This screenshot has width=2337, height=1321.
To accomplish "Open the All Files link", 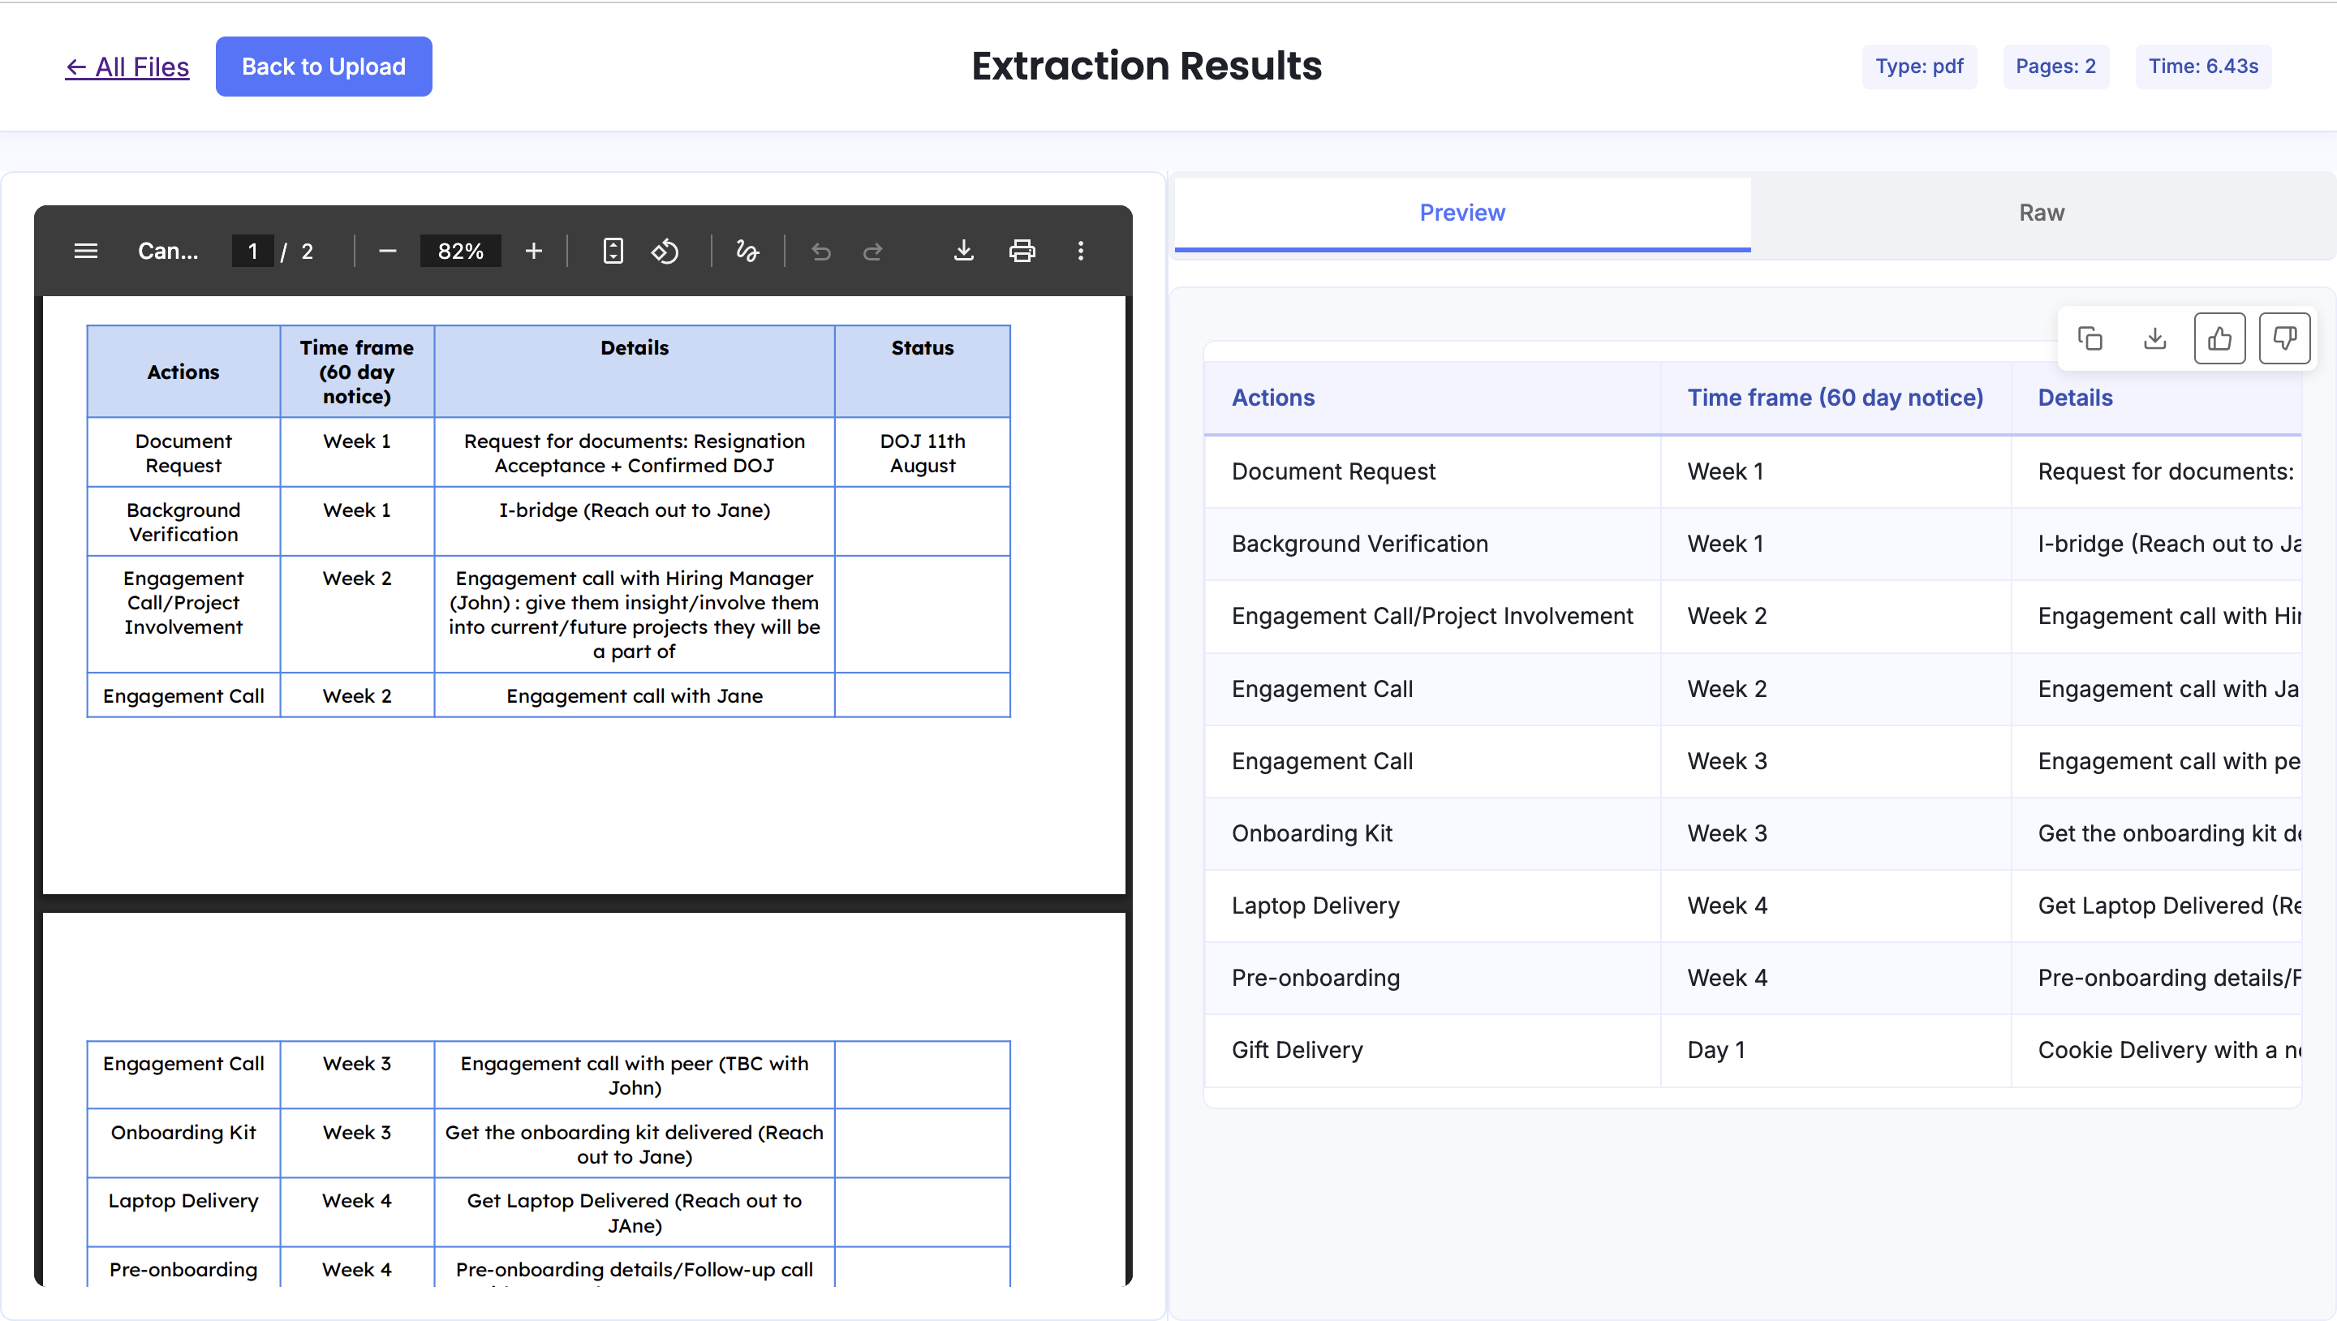I will coord(127,67).
